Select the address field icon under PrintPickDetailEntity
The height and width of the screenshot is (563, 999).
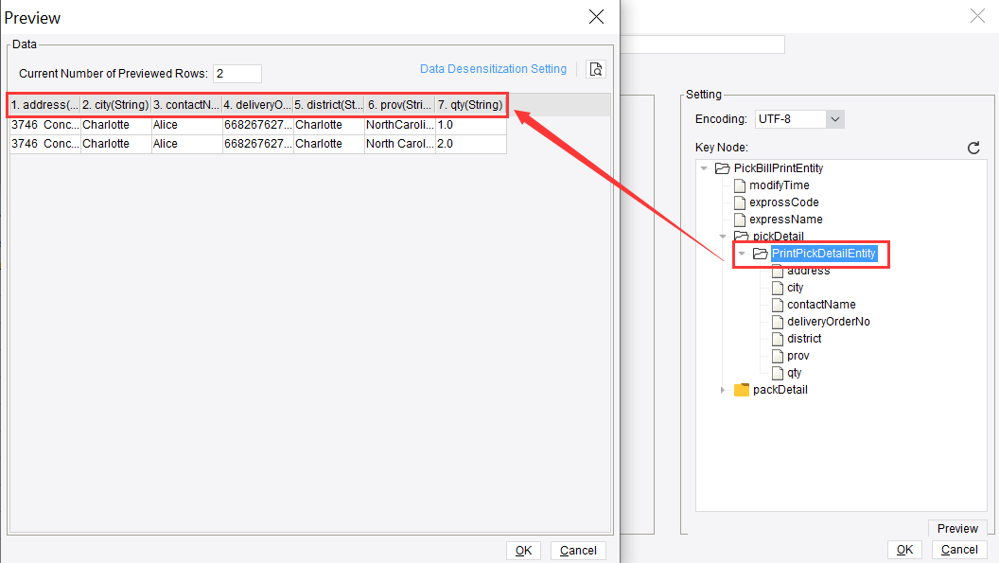779,270
